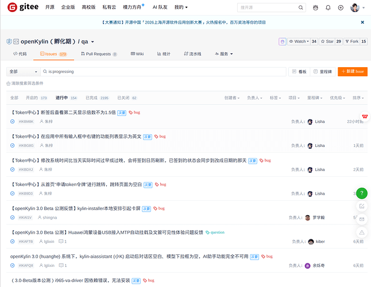Click the green help question button
371x287 pixels.
tap(362, 193)
